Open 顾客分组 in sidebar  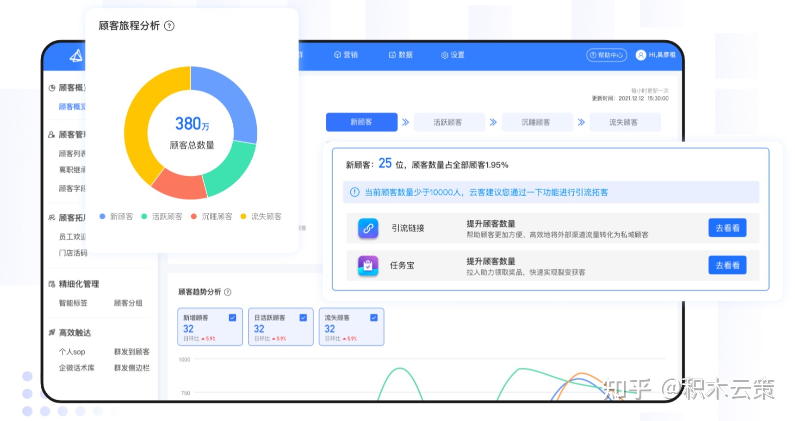click(x=128, y=303)
